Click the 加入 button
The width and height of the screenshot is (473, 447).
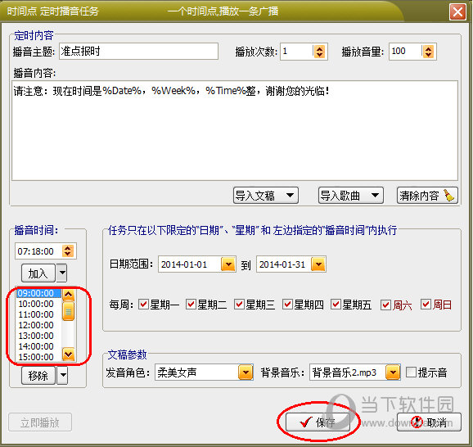38,273
